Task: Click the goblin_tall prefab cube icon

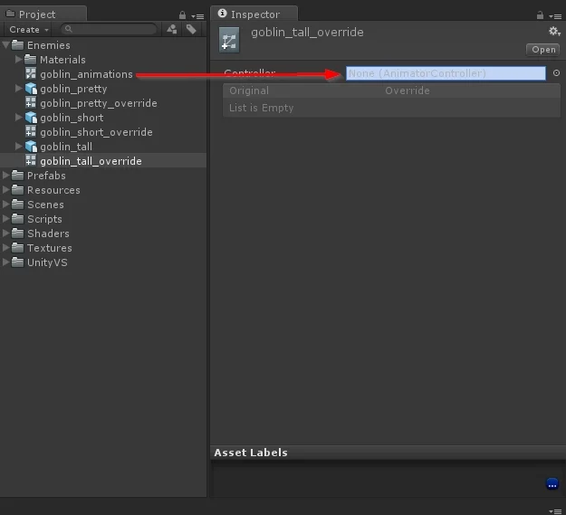Action: [x=31, y=146]
